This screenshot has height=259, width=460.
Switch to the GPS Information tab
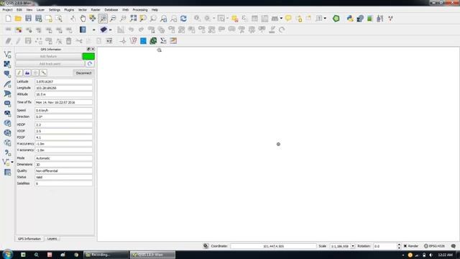(29, 239)
